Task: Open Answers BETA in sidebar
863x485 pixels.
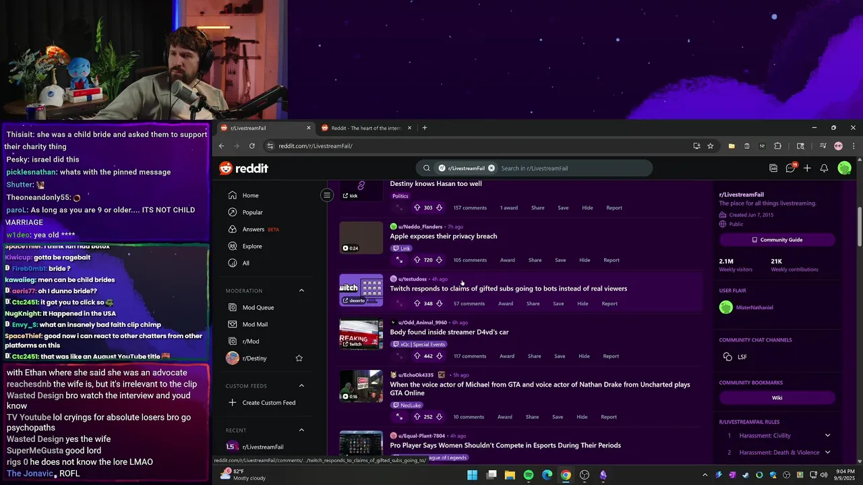Action: (254, 230)
